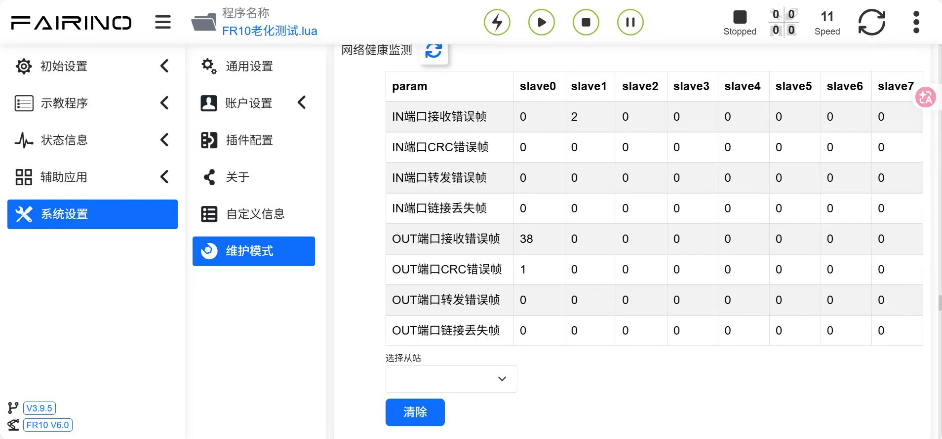Image resolution: width=942 pixels, height=439 pixels.
Task: Open the 辅助应用 menu
Action: click(x=64, y=177)
